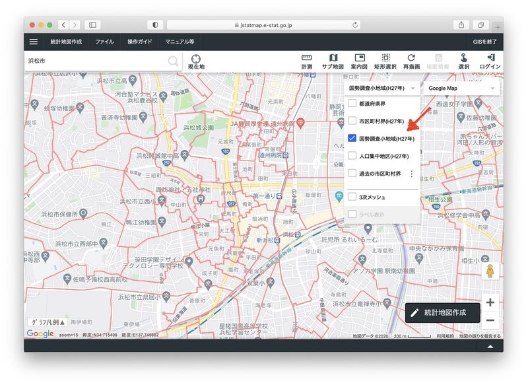The image size is (528, 385).
Task: Click the Safari forward arrow
Action: [x=75, y=25]
